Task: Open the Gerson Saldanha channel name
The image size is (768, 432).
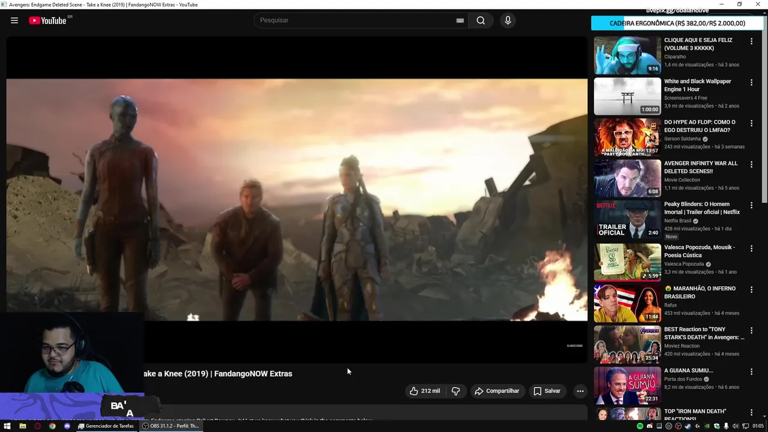Action: point(682,139)
